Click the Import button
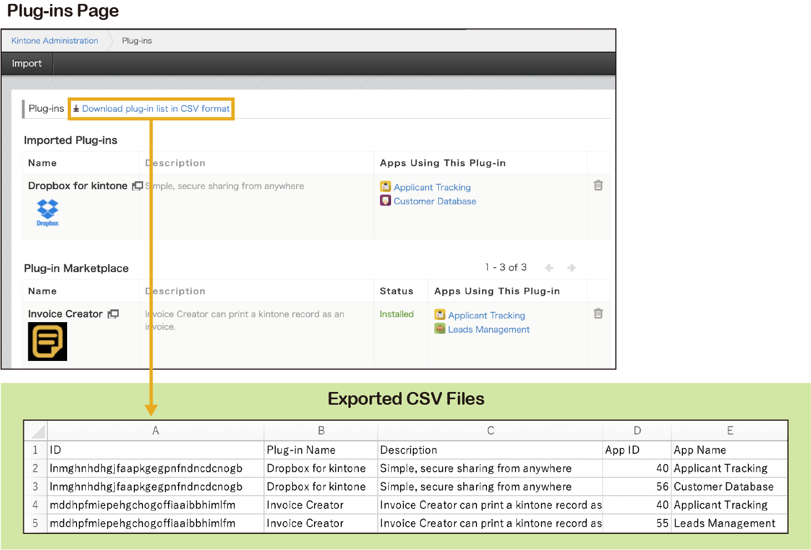The height and width of the screenshot is (550, 811). click(27, 63)
